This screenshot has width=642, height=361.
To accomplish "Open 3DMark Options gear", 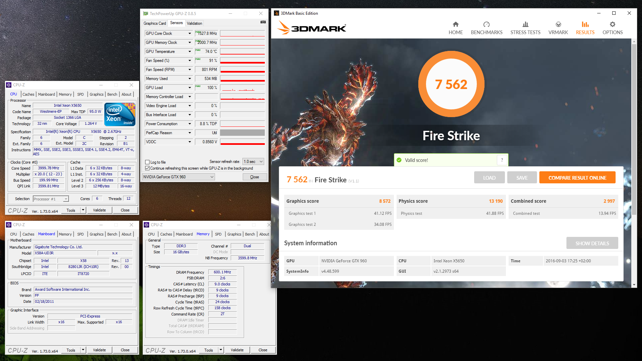I will pos(613,28).
